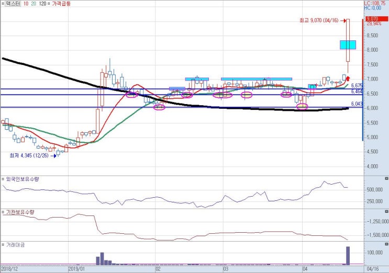Click the small square icon before 덱스터
389x273 pixels.
3,4
